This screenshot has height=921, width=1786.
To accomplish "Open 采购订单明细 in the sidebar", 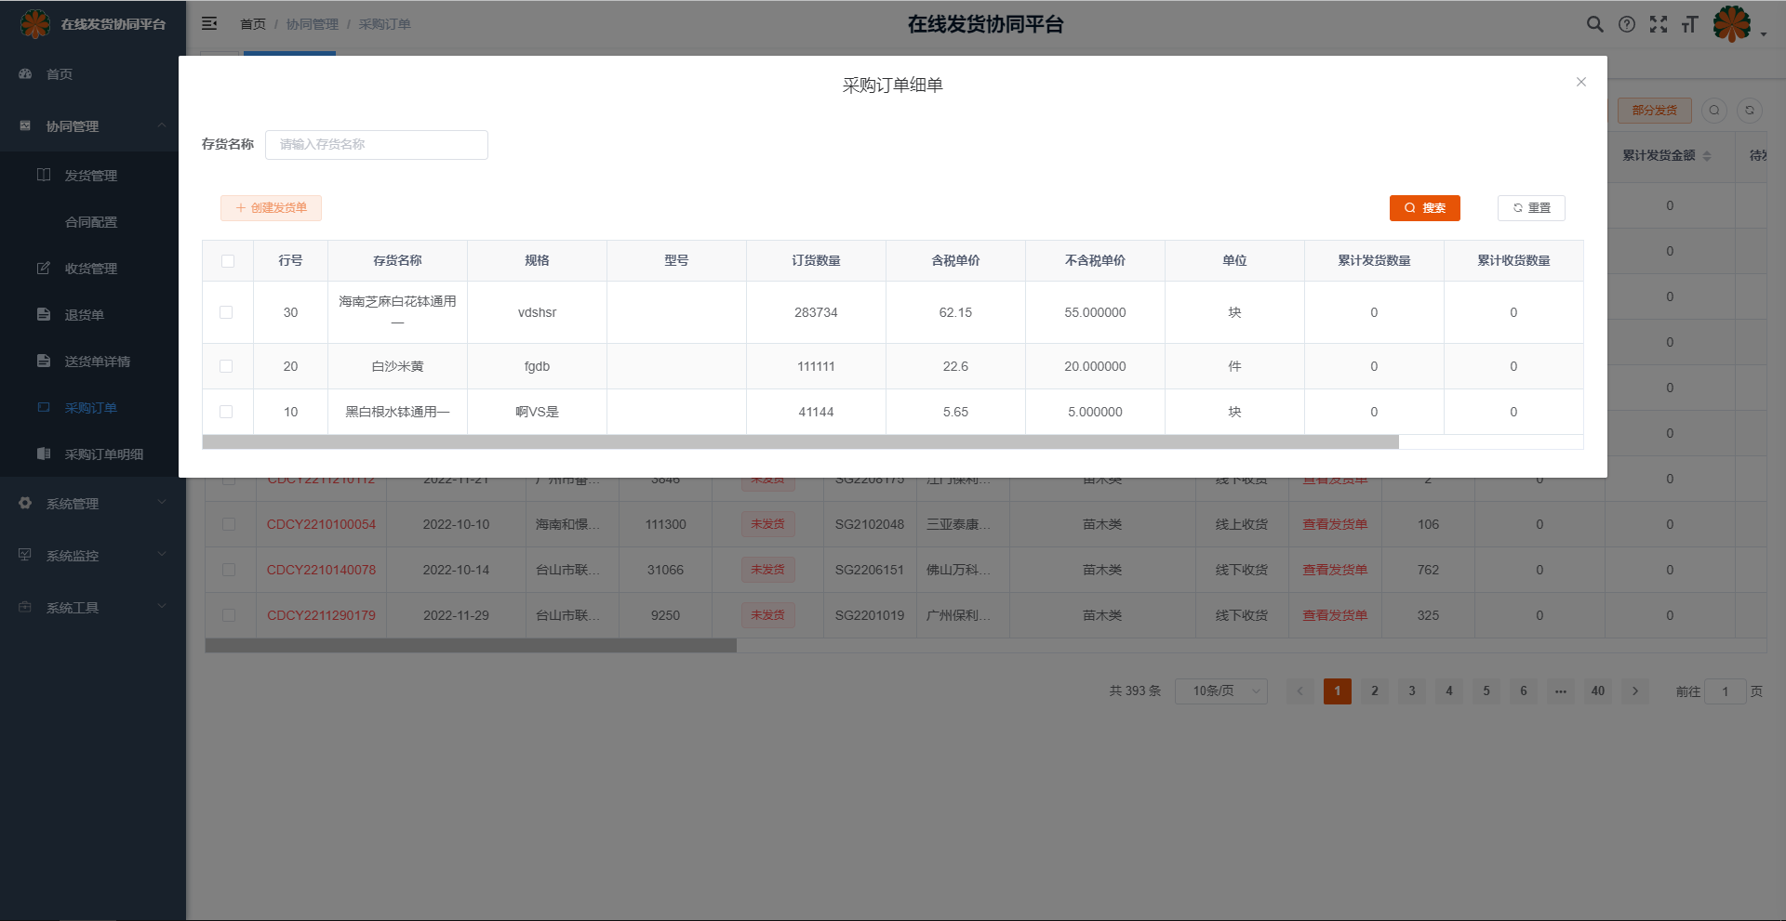I will tap(103, 454).
